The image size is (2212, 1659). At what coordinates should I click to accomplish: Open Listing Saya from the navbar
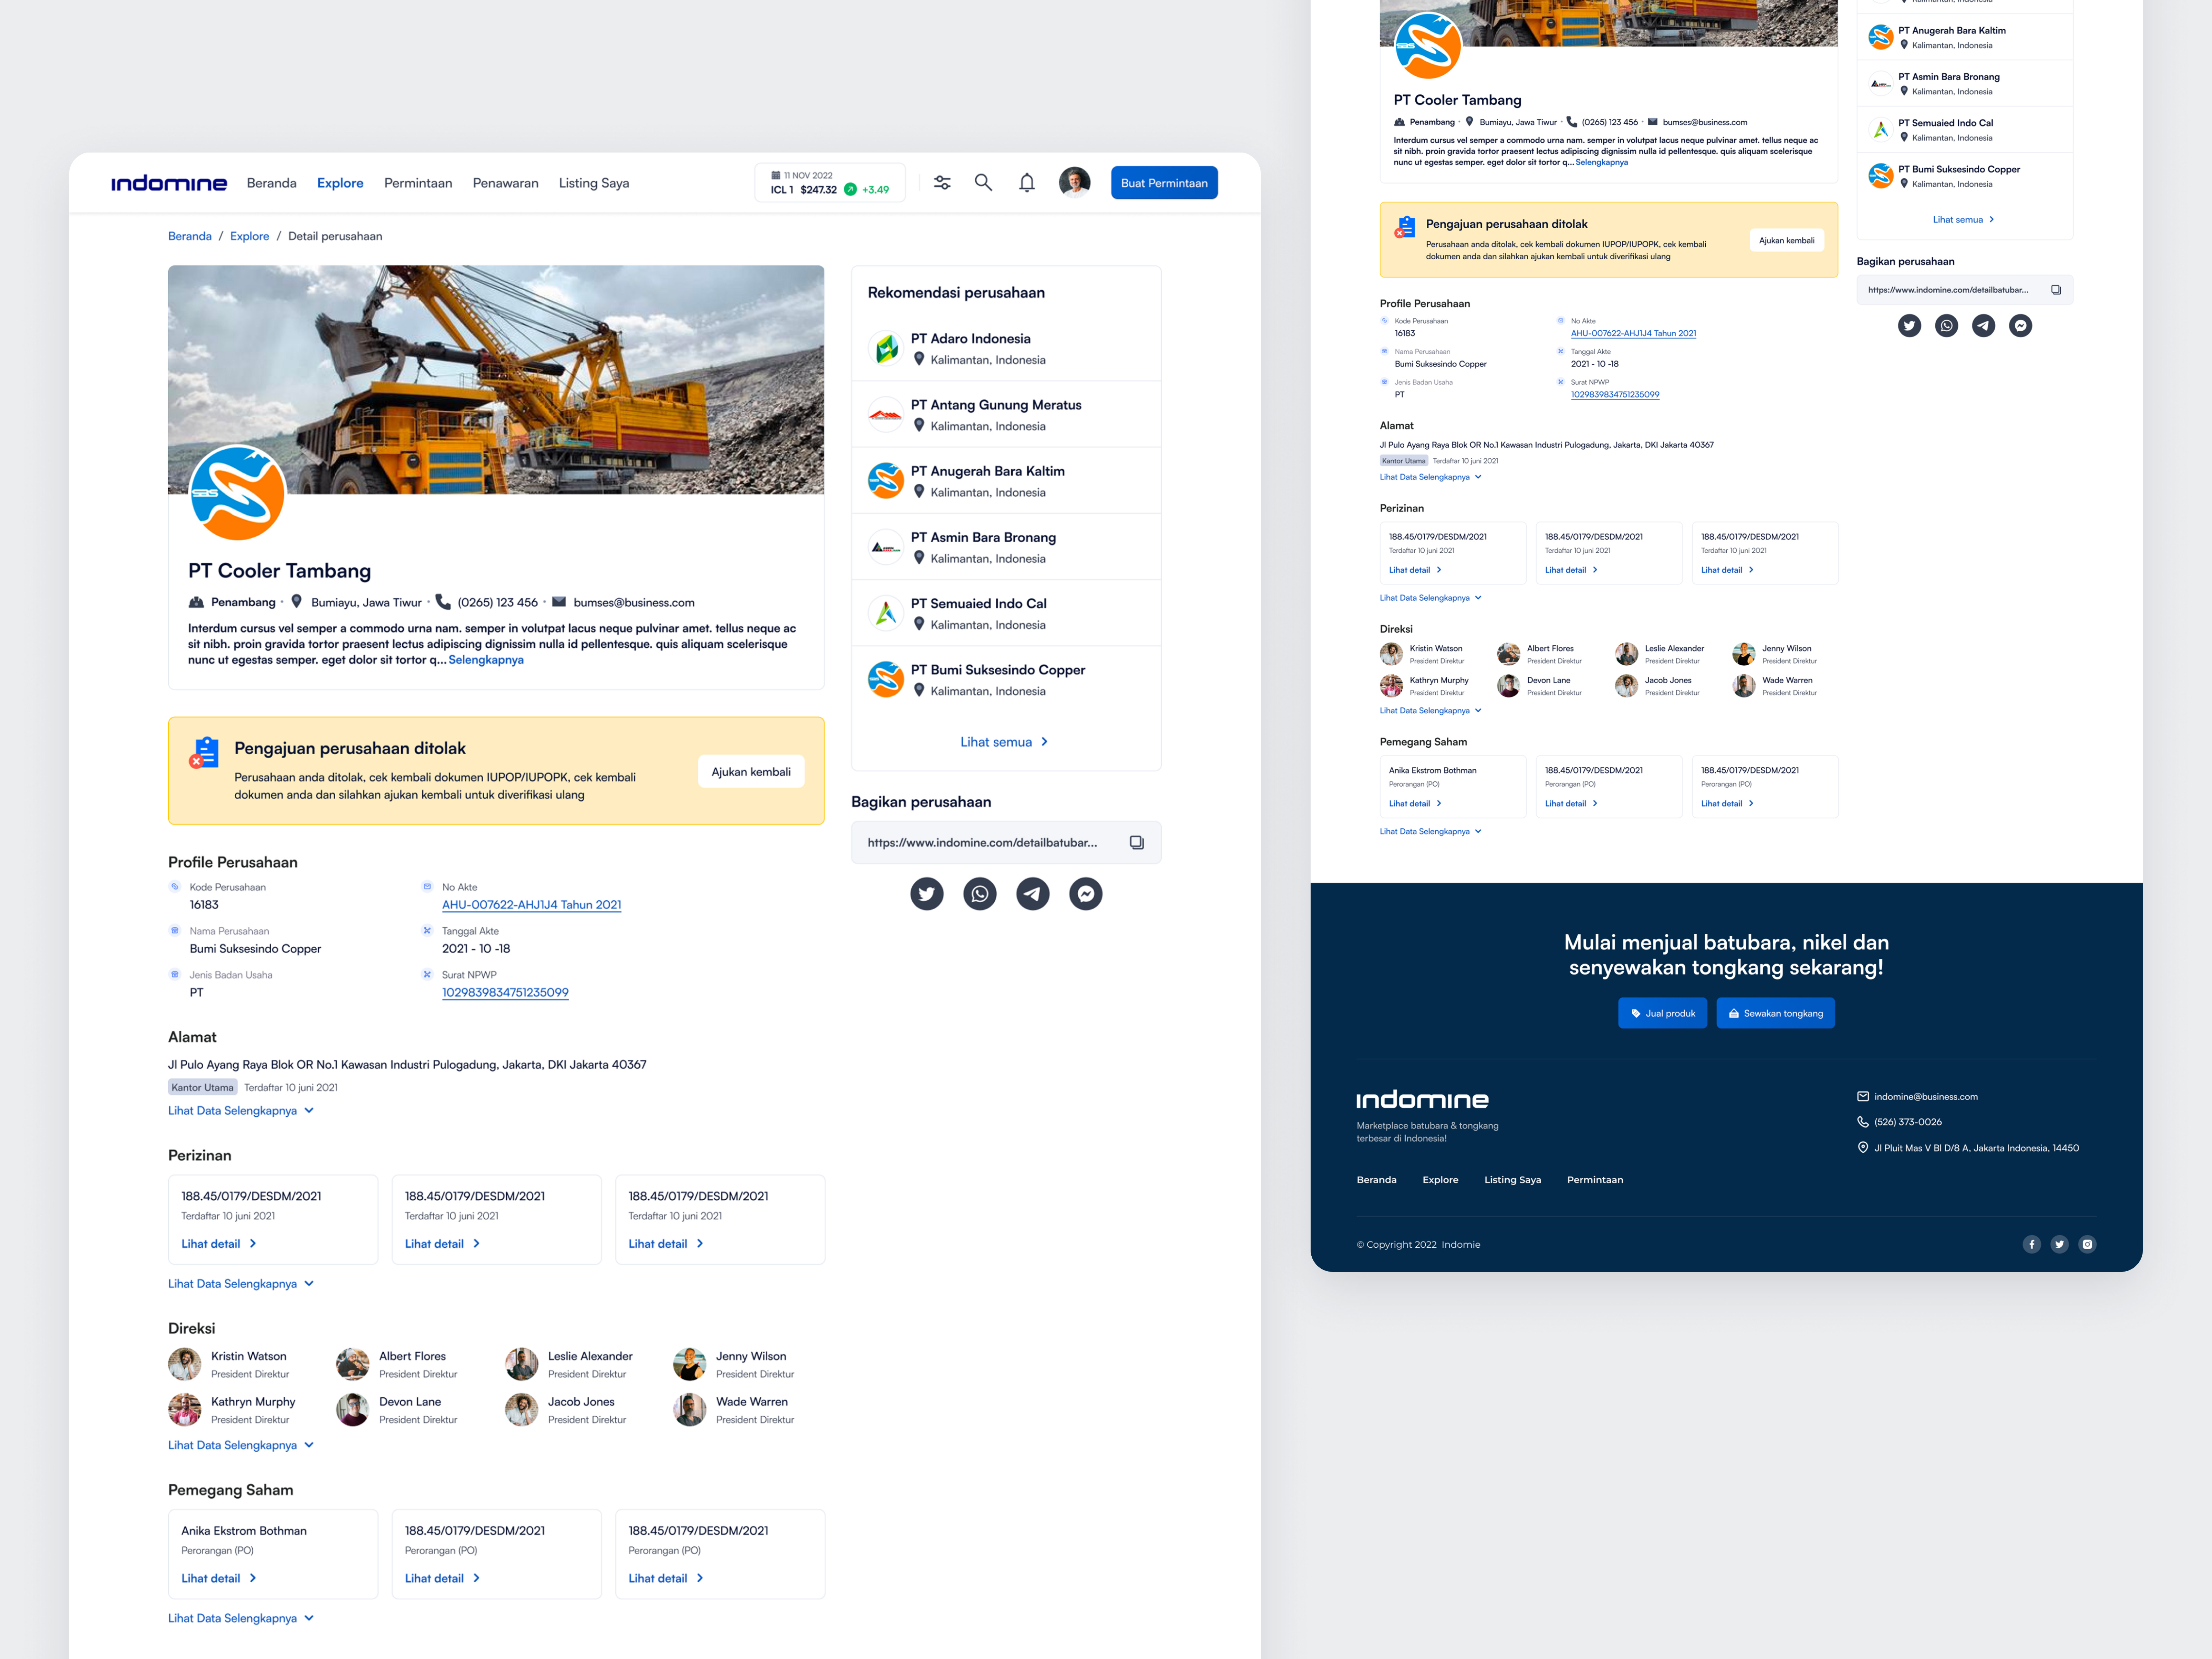(593, 182)
